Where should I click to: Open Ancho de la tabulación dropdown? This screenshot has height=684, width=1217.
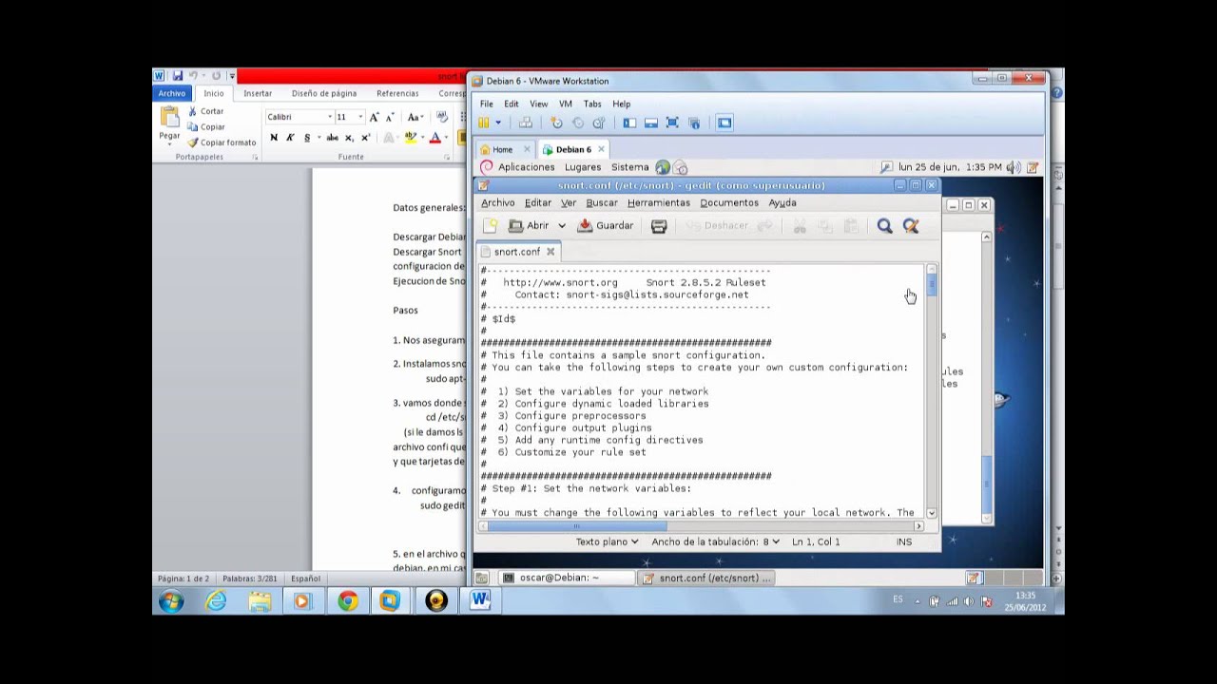(715, 541)
